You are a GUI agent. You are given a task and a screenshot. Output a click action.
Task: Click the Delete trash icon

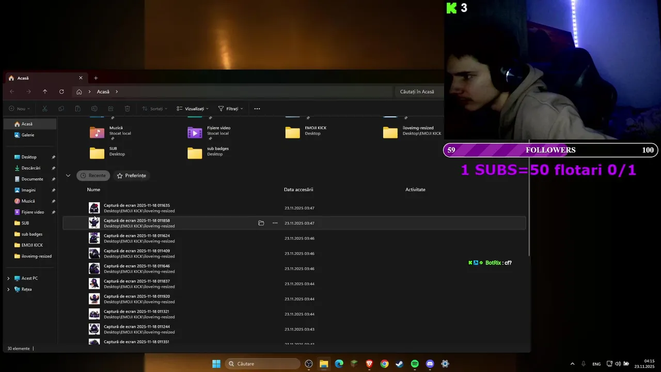coord(127,109)
